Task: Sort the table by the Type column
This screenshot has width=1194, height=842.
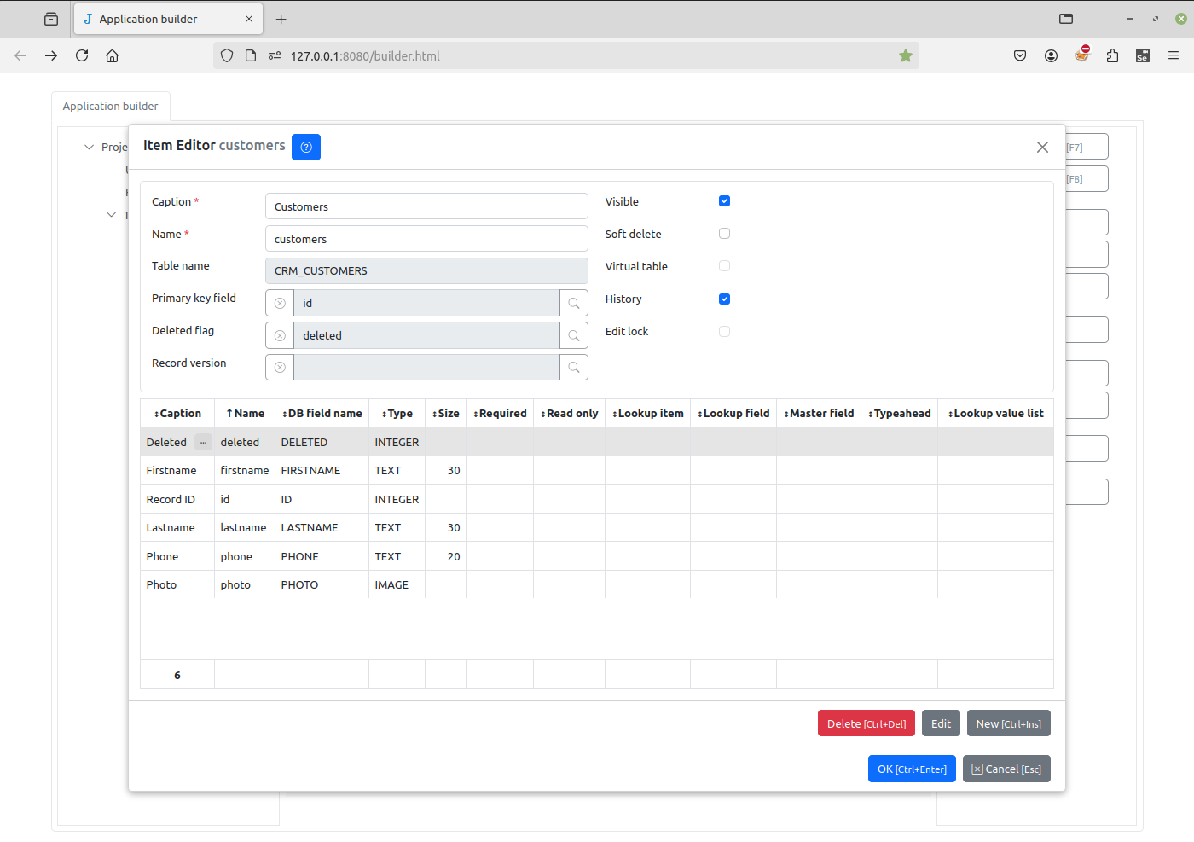Action: coord(397,414)
